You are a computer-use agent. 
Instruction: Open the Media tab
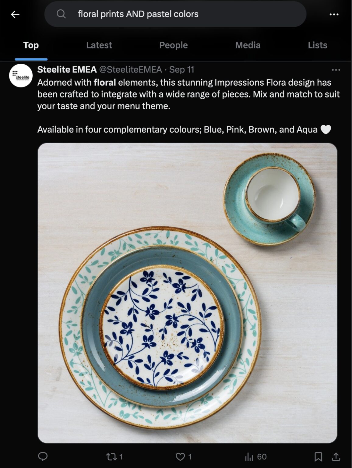click(247, 45)
